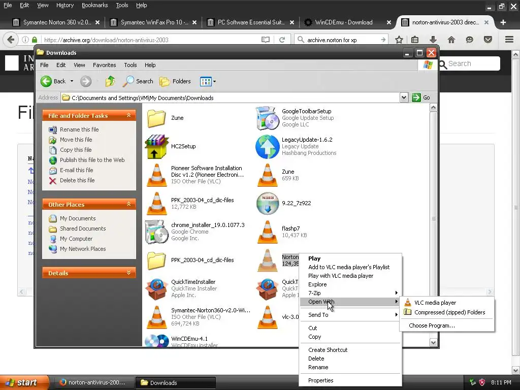The width and height of the screenshot is (520, 390).
Task: Click Delete this file task
Action: click(77, 180)
